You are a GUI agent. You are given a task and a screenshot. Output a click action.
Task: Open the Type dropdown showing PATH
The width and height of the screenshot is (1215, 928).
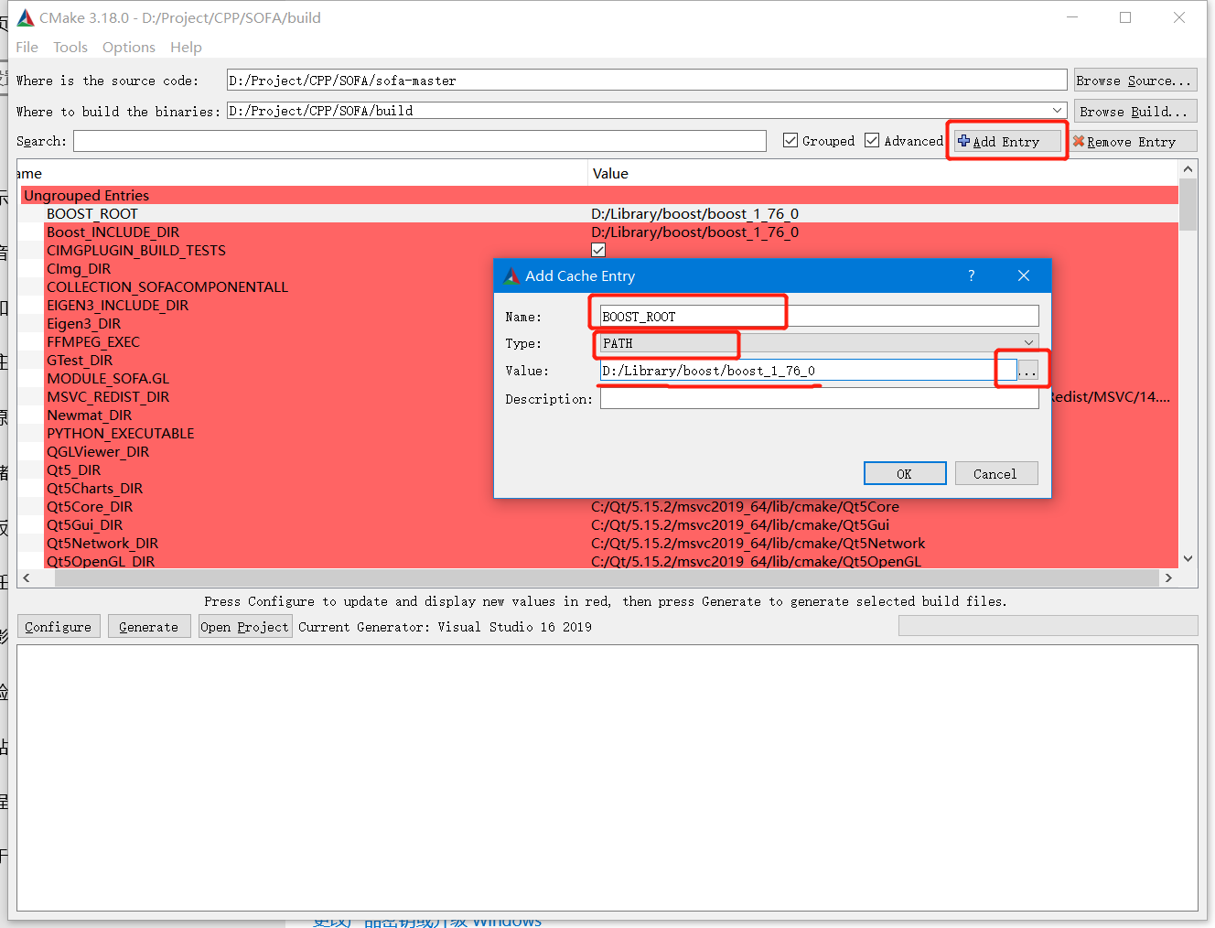click(1027, 342)
